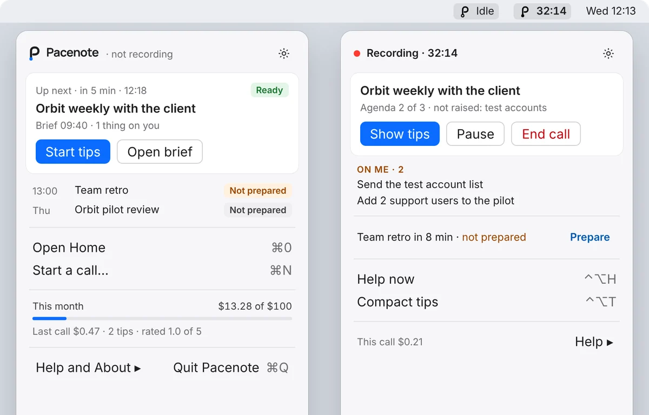Click the This month spending progress bar
This screenshot has width=649, height=415.
click(162, 319)
